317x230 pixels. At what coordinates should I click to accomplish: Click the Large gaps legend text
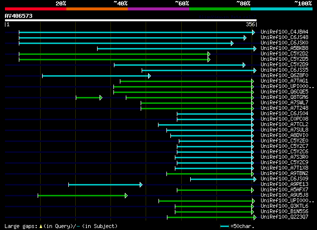point(61,226)
